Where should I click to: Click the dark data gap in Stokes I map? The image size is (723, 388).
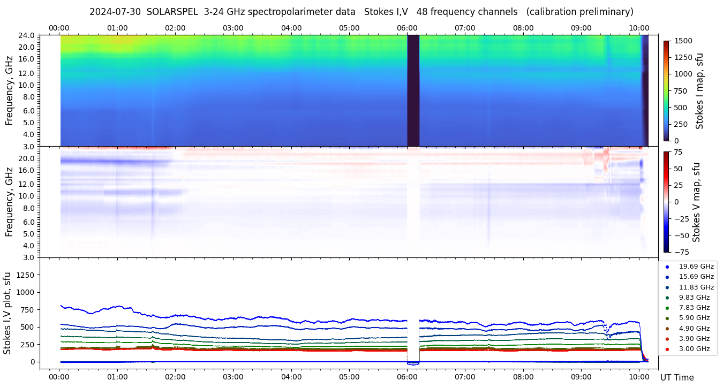point(413,90)
